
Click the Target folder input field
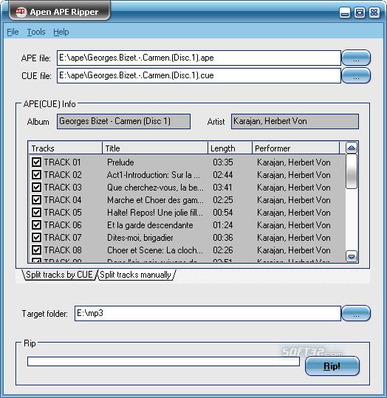[x=208, y=313]
